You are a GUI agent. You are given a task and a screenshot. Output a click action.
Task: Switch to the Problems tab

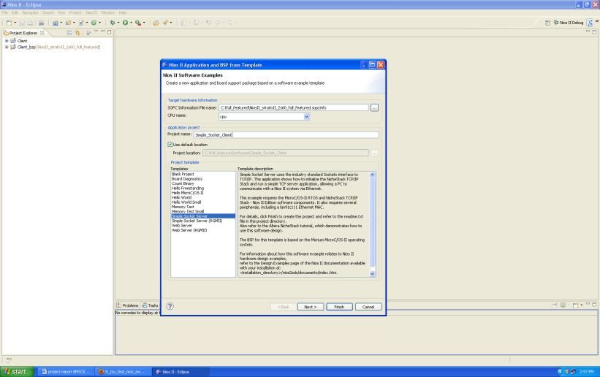click(x=127, y=305)
